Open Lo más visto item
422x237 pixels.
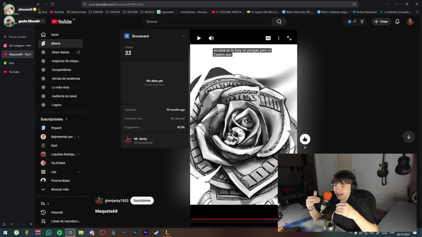(x=60, y=87)
